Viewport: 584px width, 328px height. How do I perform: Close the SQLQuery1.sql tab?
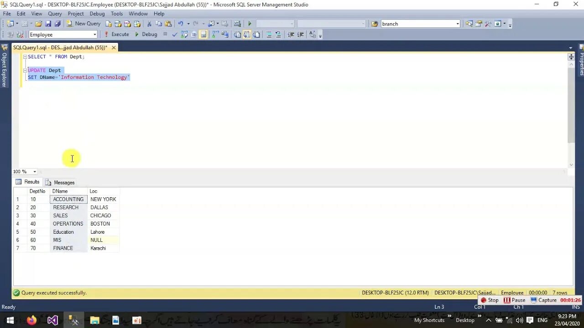pos(114,47)
